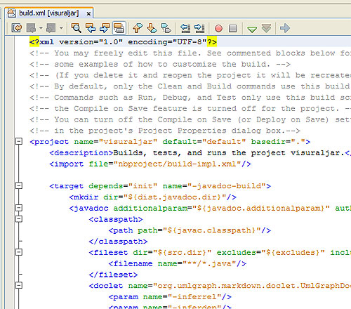Click filename name="**/*.java" line
This screenshot has height=309, width=351.
click(x=178, y=263)
